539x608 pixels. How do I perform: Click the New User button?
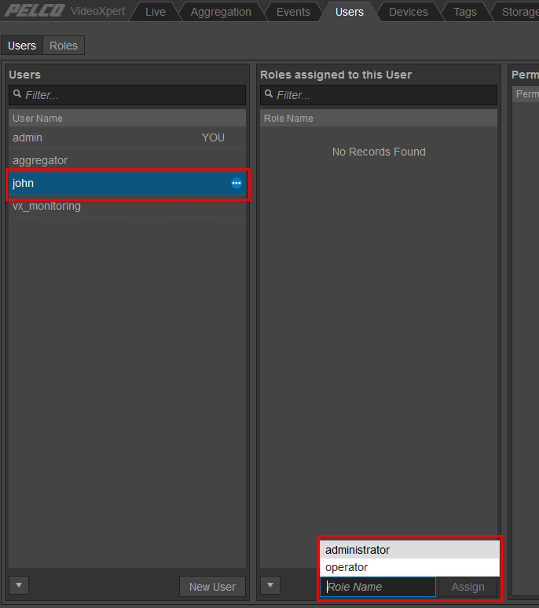click(x=212, y=587)
